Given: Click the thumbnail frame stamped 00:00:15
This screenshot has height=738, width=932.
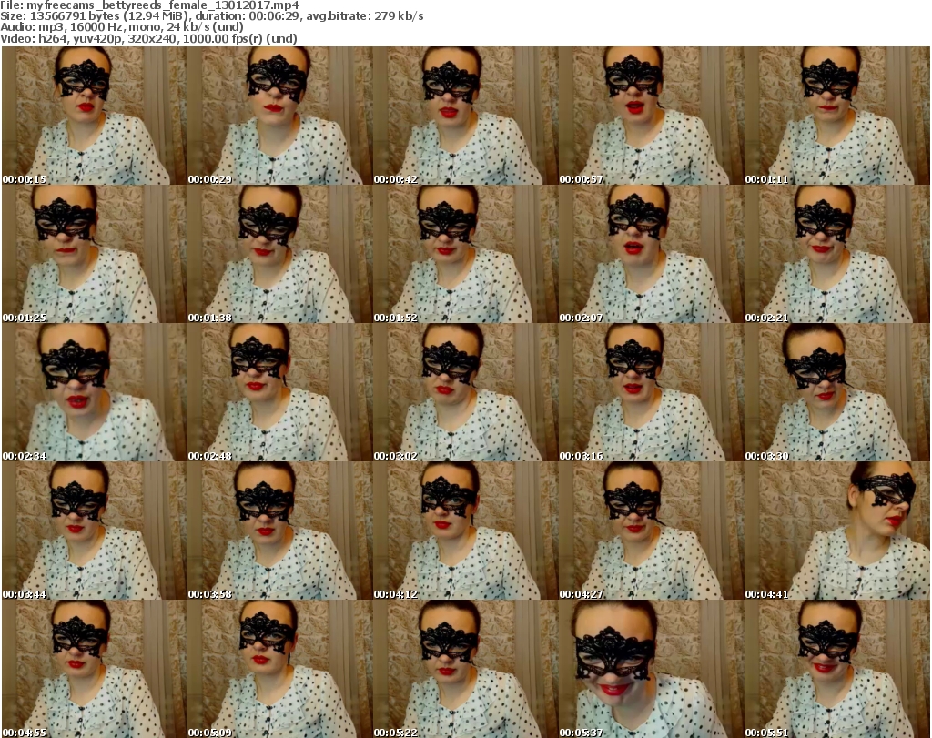Looking at the screenshot, I should (95, 116).
